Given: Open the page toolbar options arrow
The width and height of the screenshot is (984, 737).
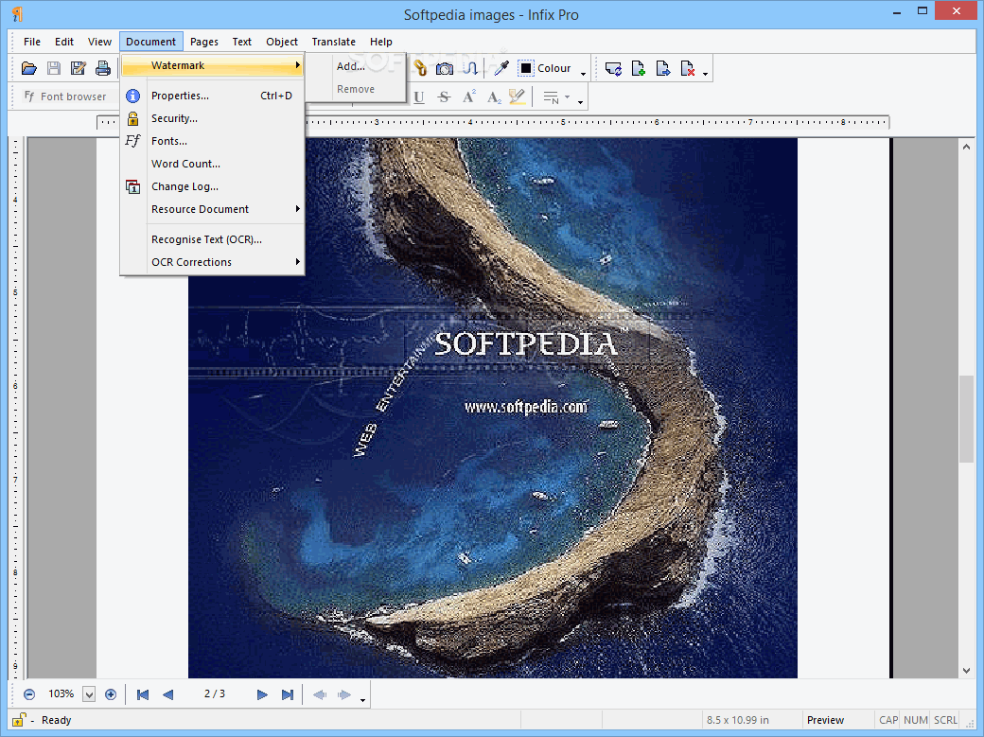Looking at the screenshot, I should click(x=706, y=74).
